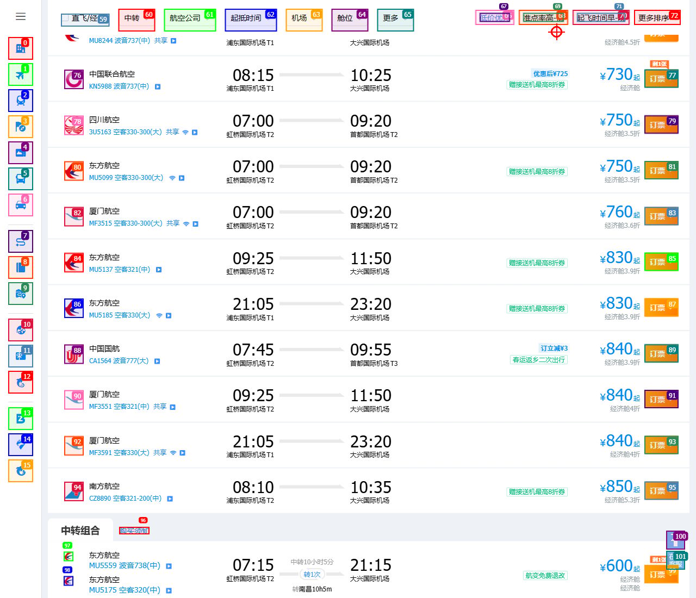The width and height of the screenshot is (696, 598).
Task: Click the China Southern logo on CZ8890
Action: tap(74, 491)
